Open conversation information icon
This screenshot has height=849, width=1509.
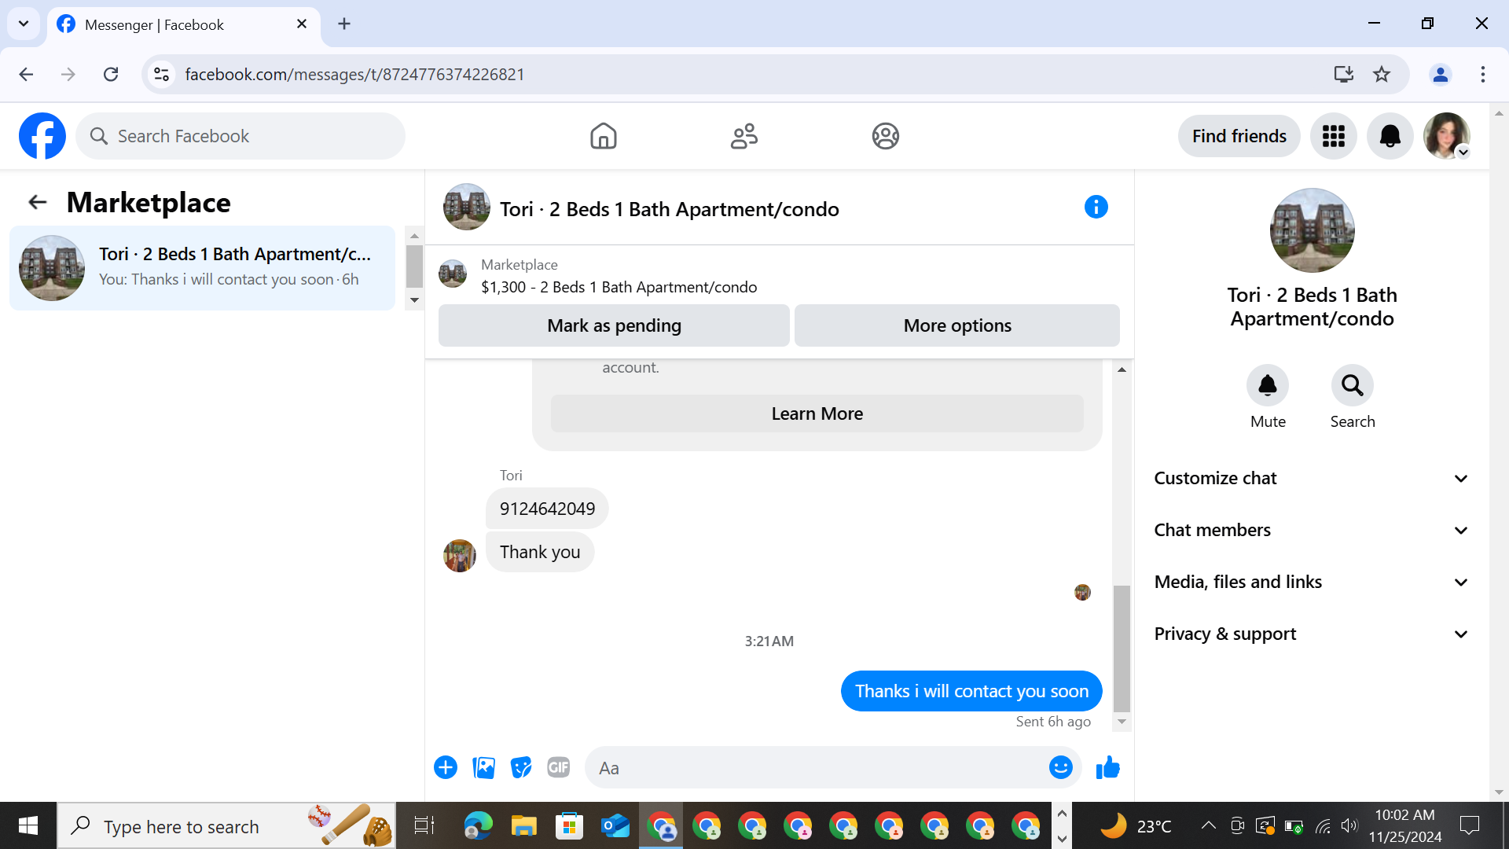coord(1096,207)
